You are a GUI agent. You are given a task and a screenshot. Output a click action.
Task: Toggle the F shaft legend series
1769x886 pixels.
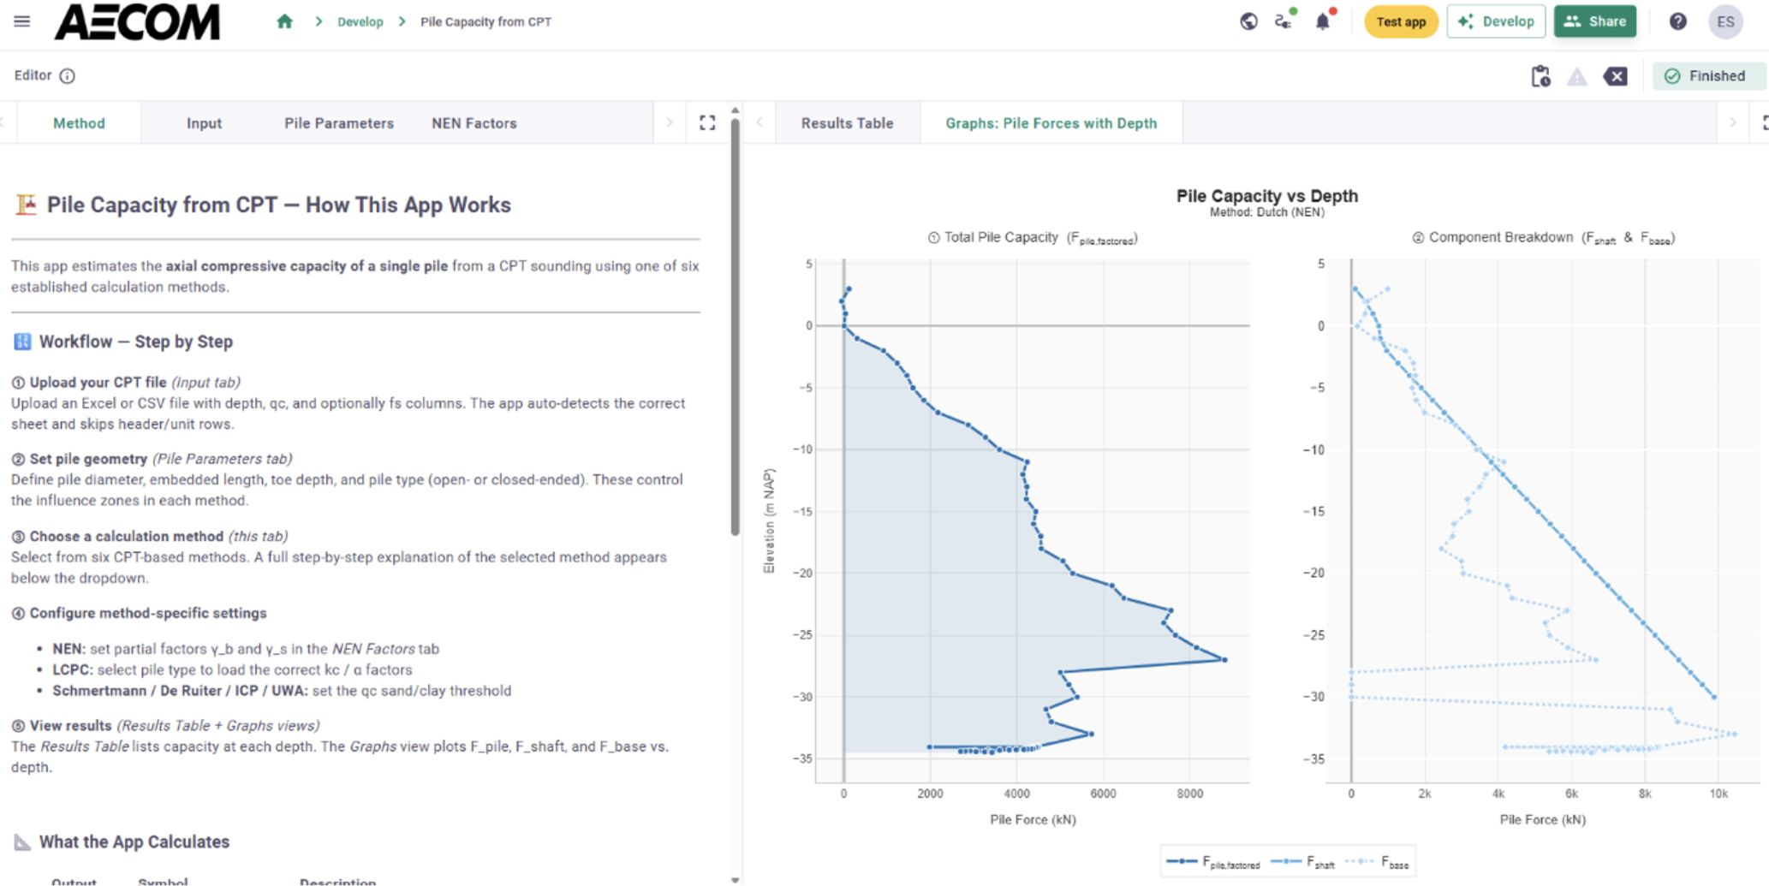point(1302,863)
